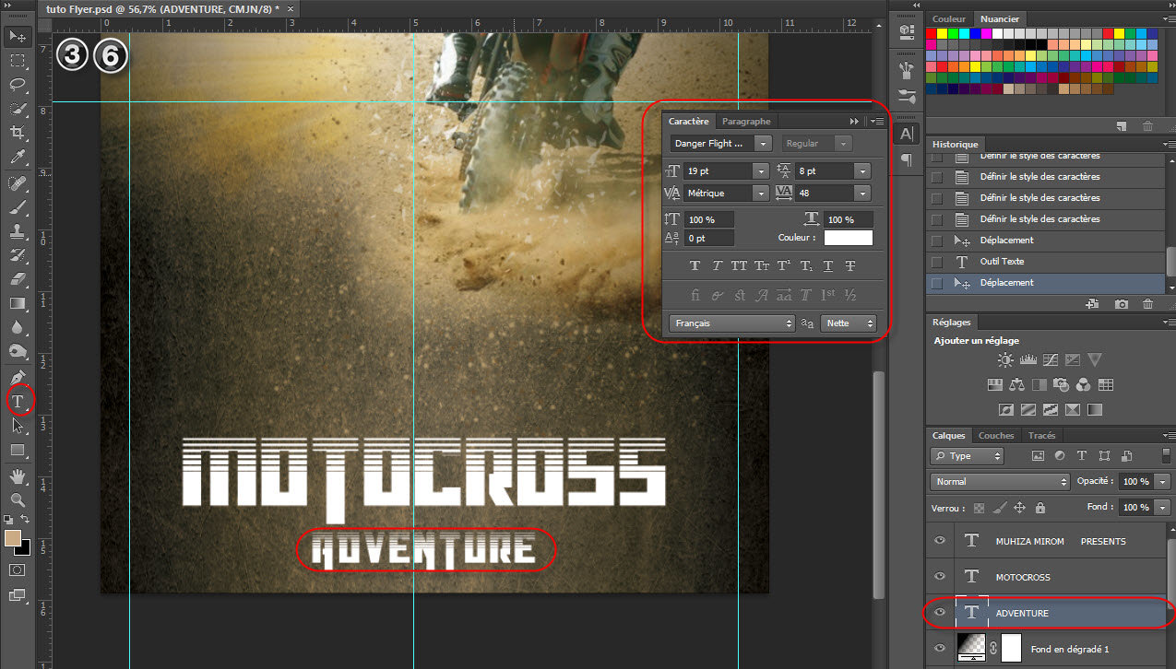1176x669 pixels.
Task: Select the Lasso tool
Action: [x=18, y=85]
